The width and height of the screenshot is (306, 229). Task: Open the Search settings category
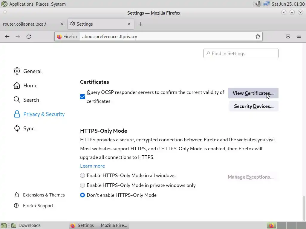[26, 100]
